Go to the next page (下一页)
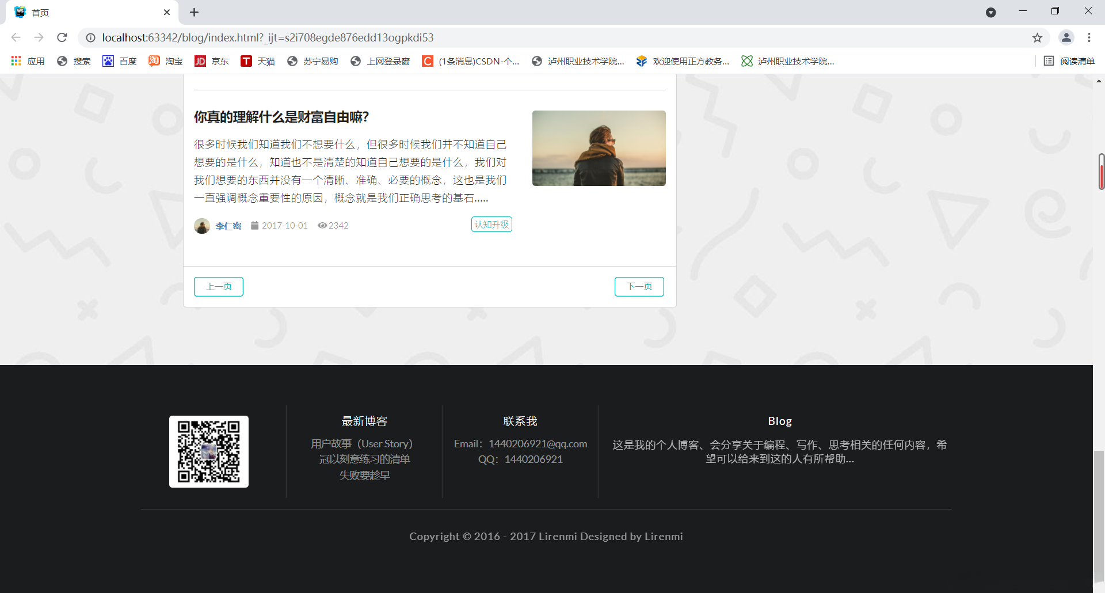This screenshot has height=593, width=1105. (x=639, y=286)
